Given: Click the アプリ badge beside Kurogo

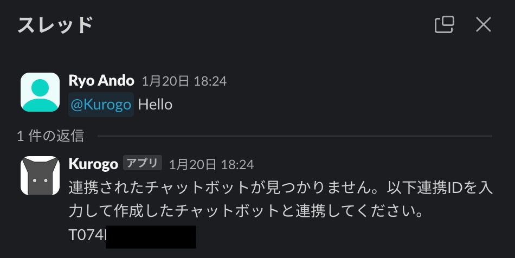Looking at the screenshot, I should point(143,163).
